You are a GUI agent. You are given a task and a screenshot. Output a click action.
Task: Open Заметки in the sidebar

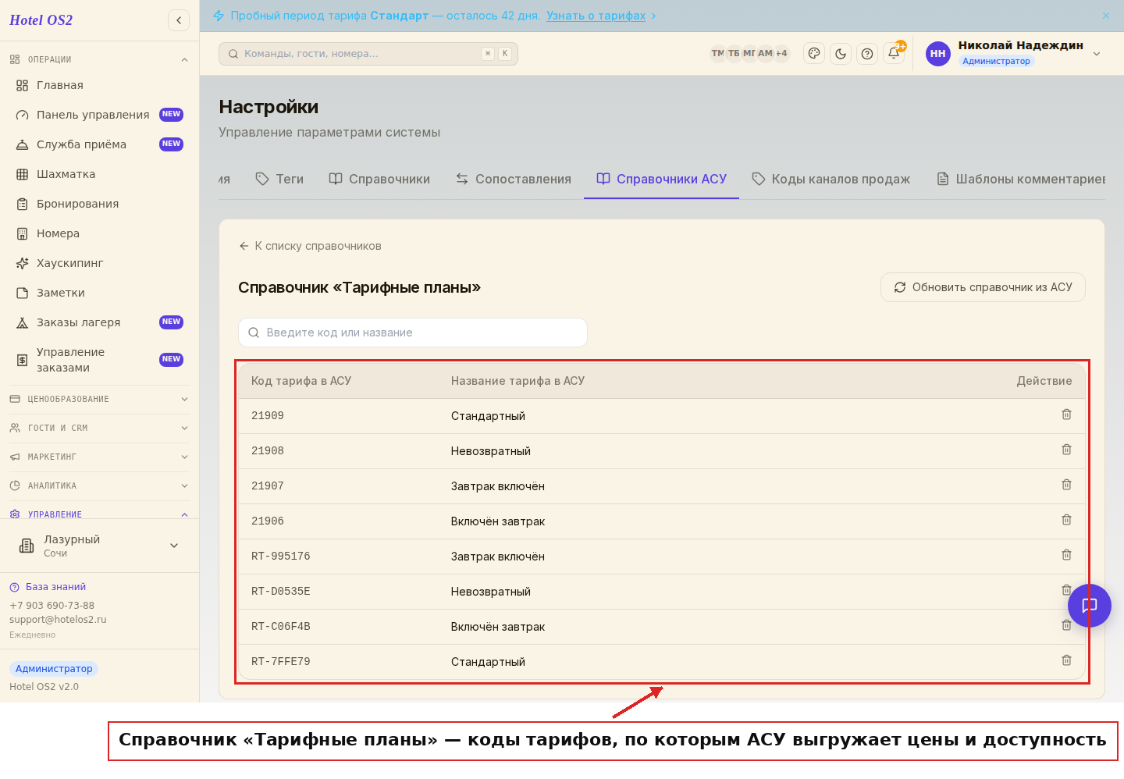coord(100,293)
